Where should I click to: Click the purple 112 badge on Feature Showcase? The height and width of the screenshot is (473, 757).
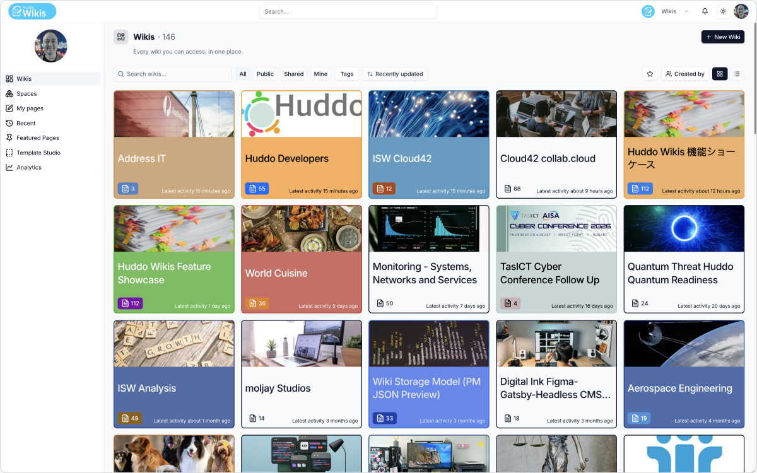(131, 303)
